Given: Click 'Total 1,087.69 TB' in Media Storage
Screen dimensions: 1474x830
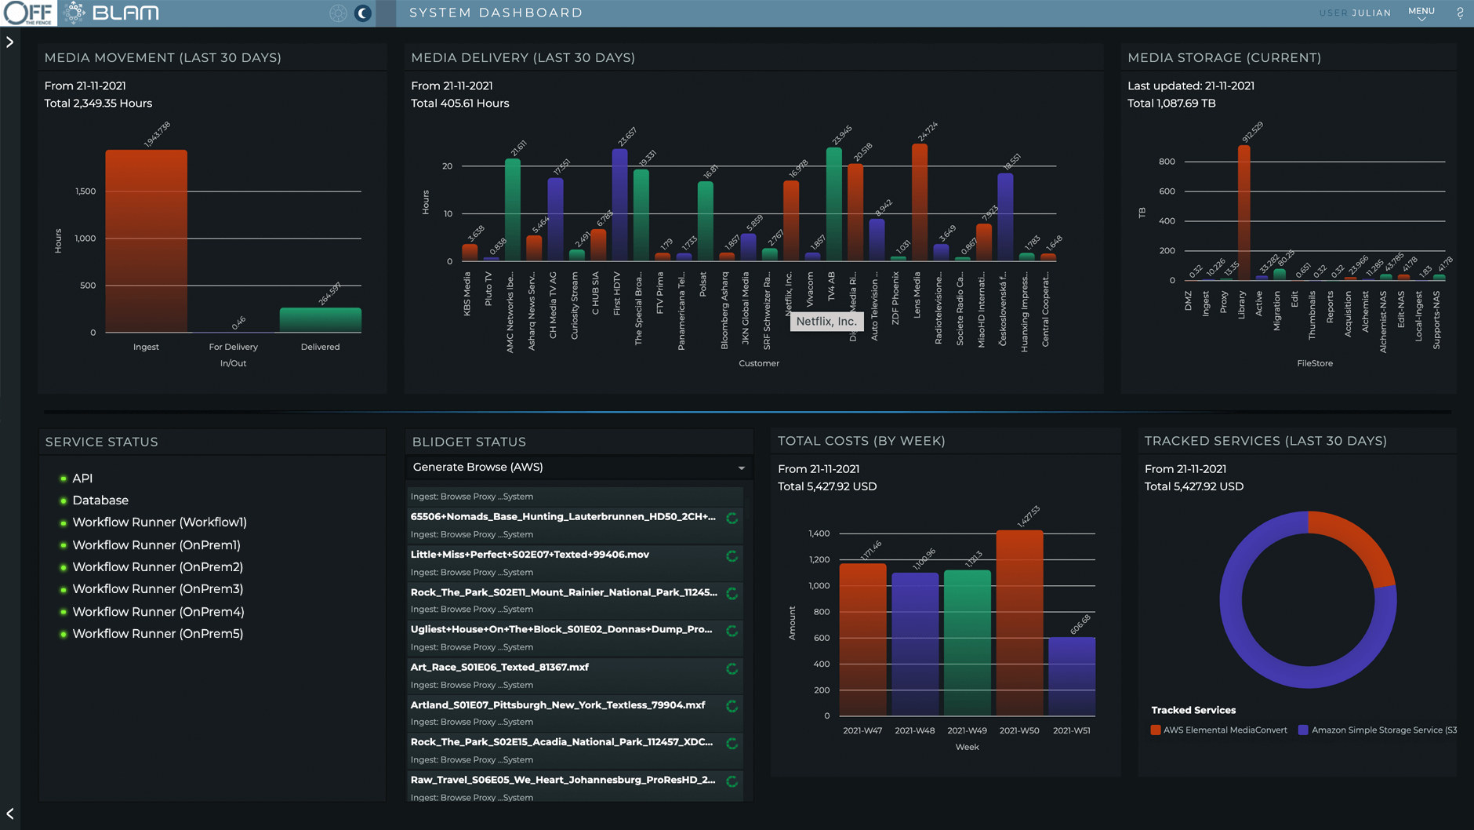Looking at the screenshot, I should pyautogui.click(x=1171, y=104).
